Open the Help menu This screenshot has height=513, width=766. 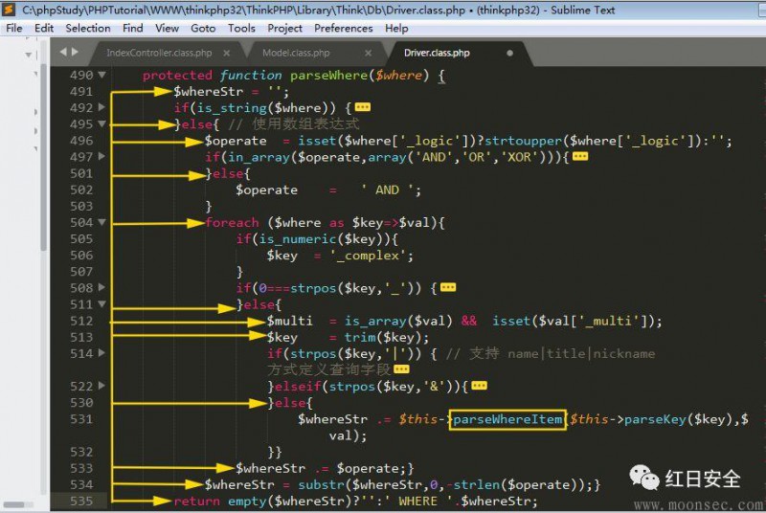[396, 29]
